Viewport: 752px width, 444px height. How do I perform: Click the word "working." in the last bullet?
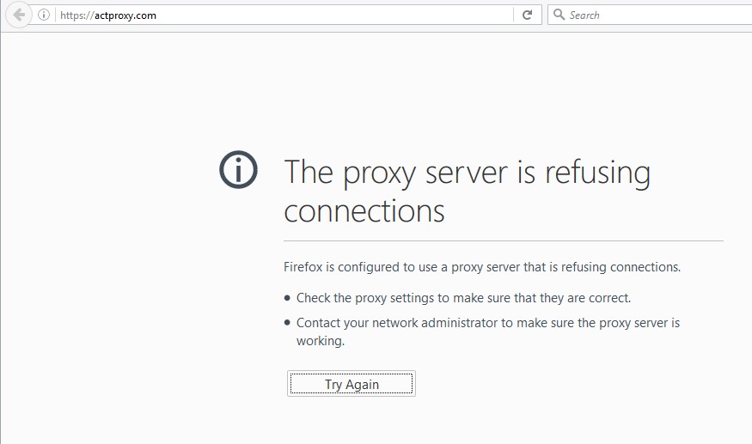[321, 341]
